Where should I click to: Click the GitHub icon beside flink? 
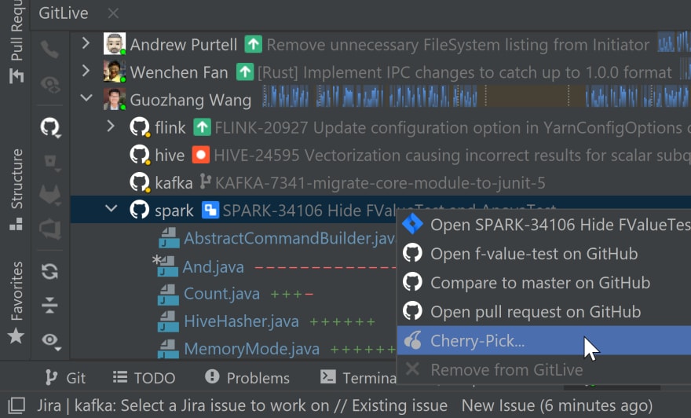pyautogui.click(x=140, y=127)
